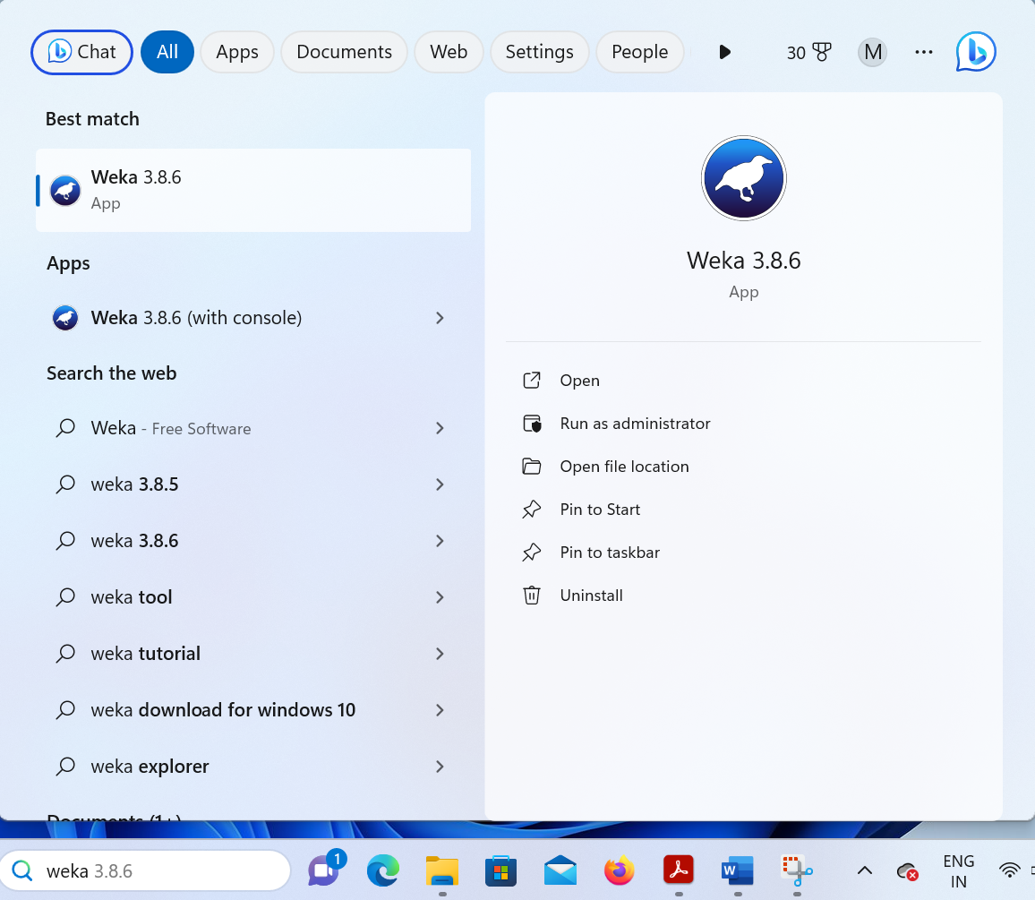The height and width of the screenshot is (900, 1035).
Task: Click the large Weka logo in details pane
Action: (x=744, y=178)
